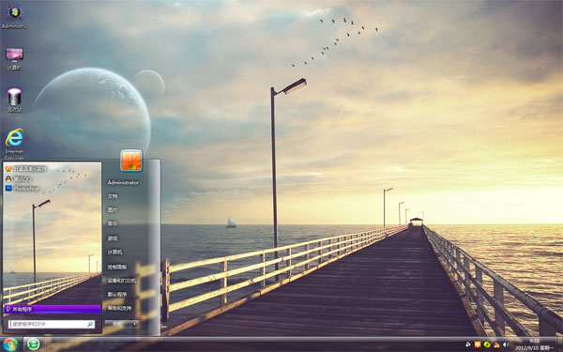Open 计算机 (Computer) in Start menu

114,253
